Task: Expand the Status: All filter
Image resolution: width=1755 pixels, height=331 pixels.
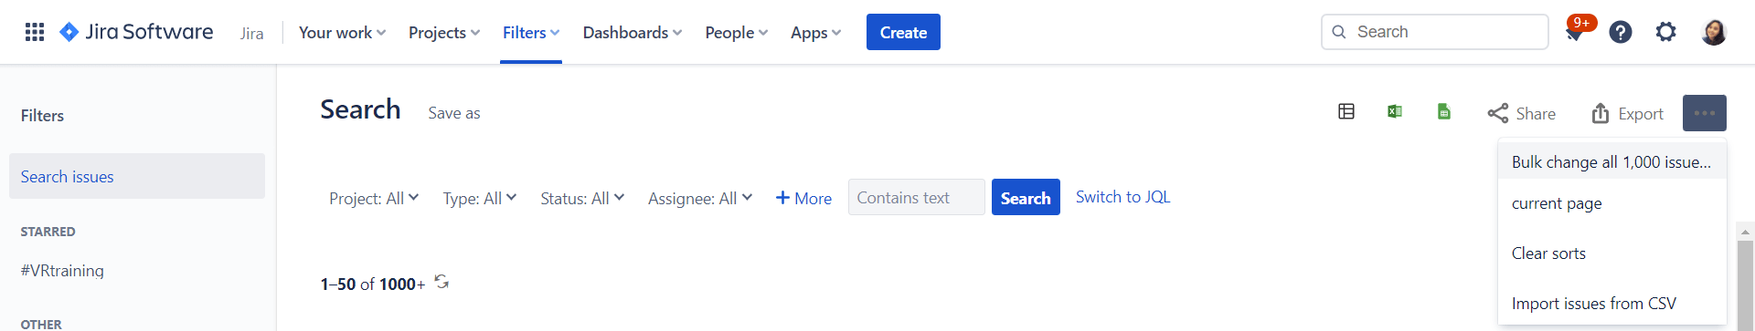Action: point(582,198)
